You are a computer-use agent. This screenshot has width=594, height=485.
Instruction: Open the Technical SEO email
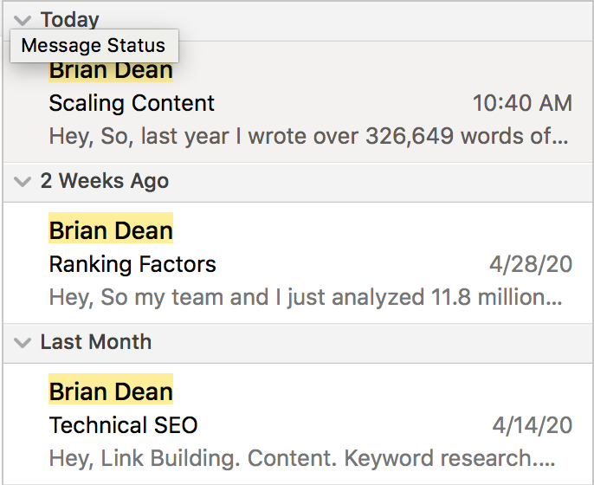(x=124, y=425)
